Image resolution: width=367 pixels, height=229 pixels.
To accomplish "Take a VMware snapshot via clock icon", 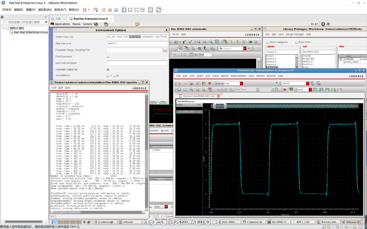I will [x=104, y=10].
